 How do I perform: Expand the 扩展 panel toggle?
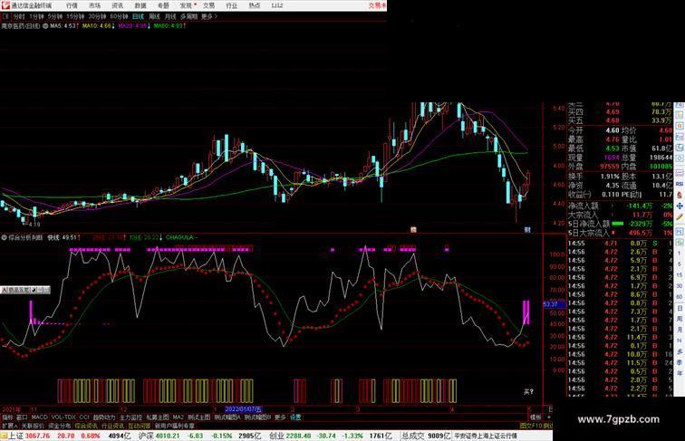[9, 426]
